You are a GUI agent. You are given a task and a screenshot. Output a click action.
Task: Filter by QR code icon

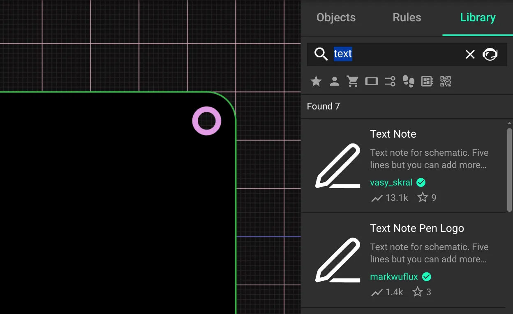(446, 81)
